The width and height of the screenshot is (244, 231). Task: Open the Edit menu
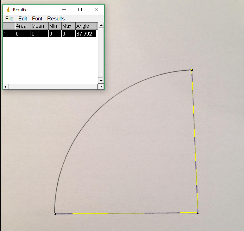23,19
